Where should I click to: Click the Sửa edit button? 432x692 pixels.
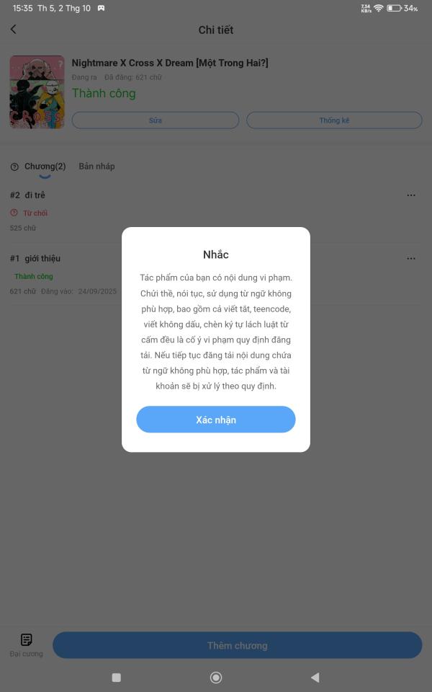(156, 120)
